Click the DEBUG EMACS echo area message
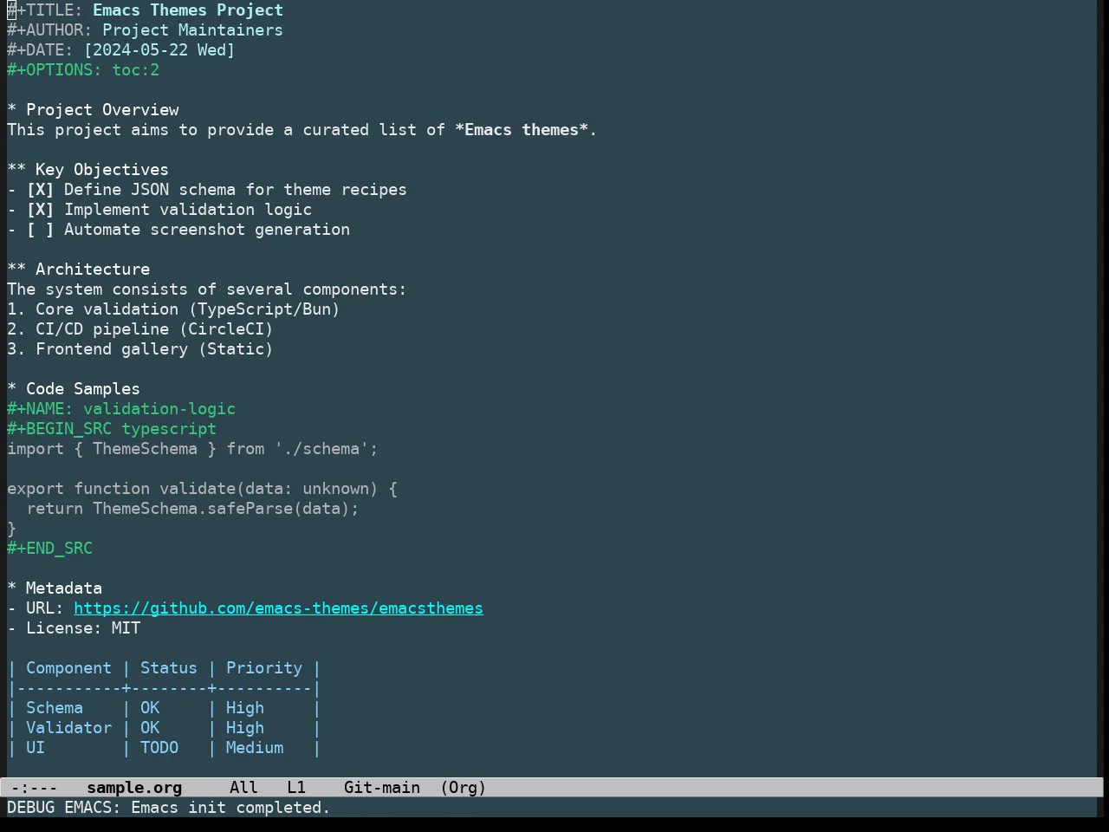This screenshot has height=832, width=1109. point(169,808)
